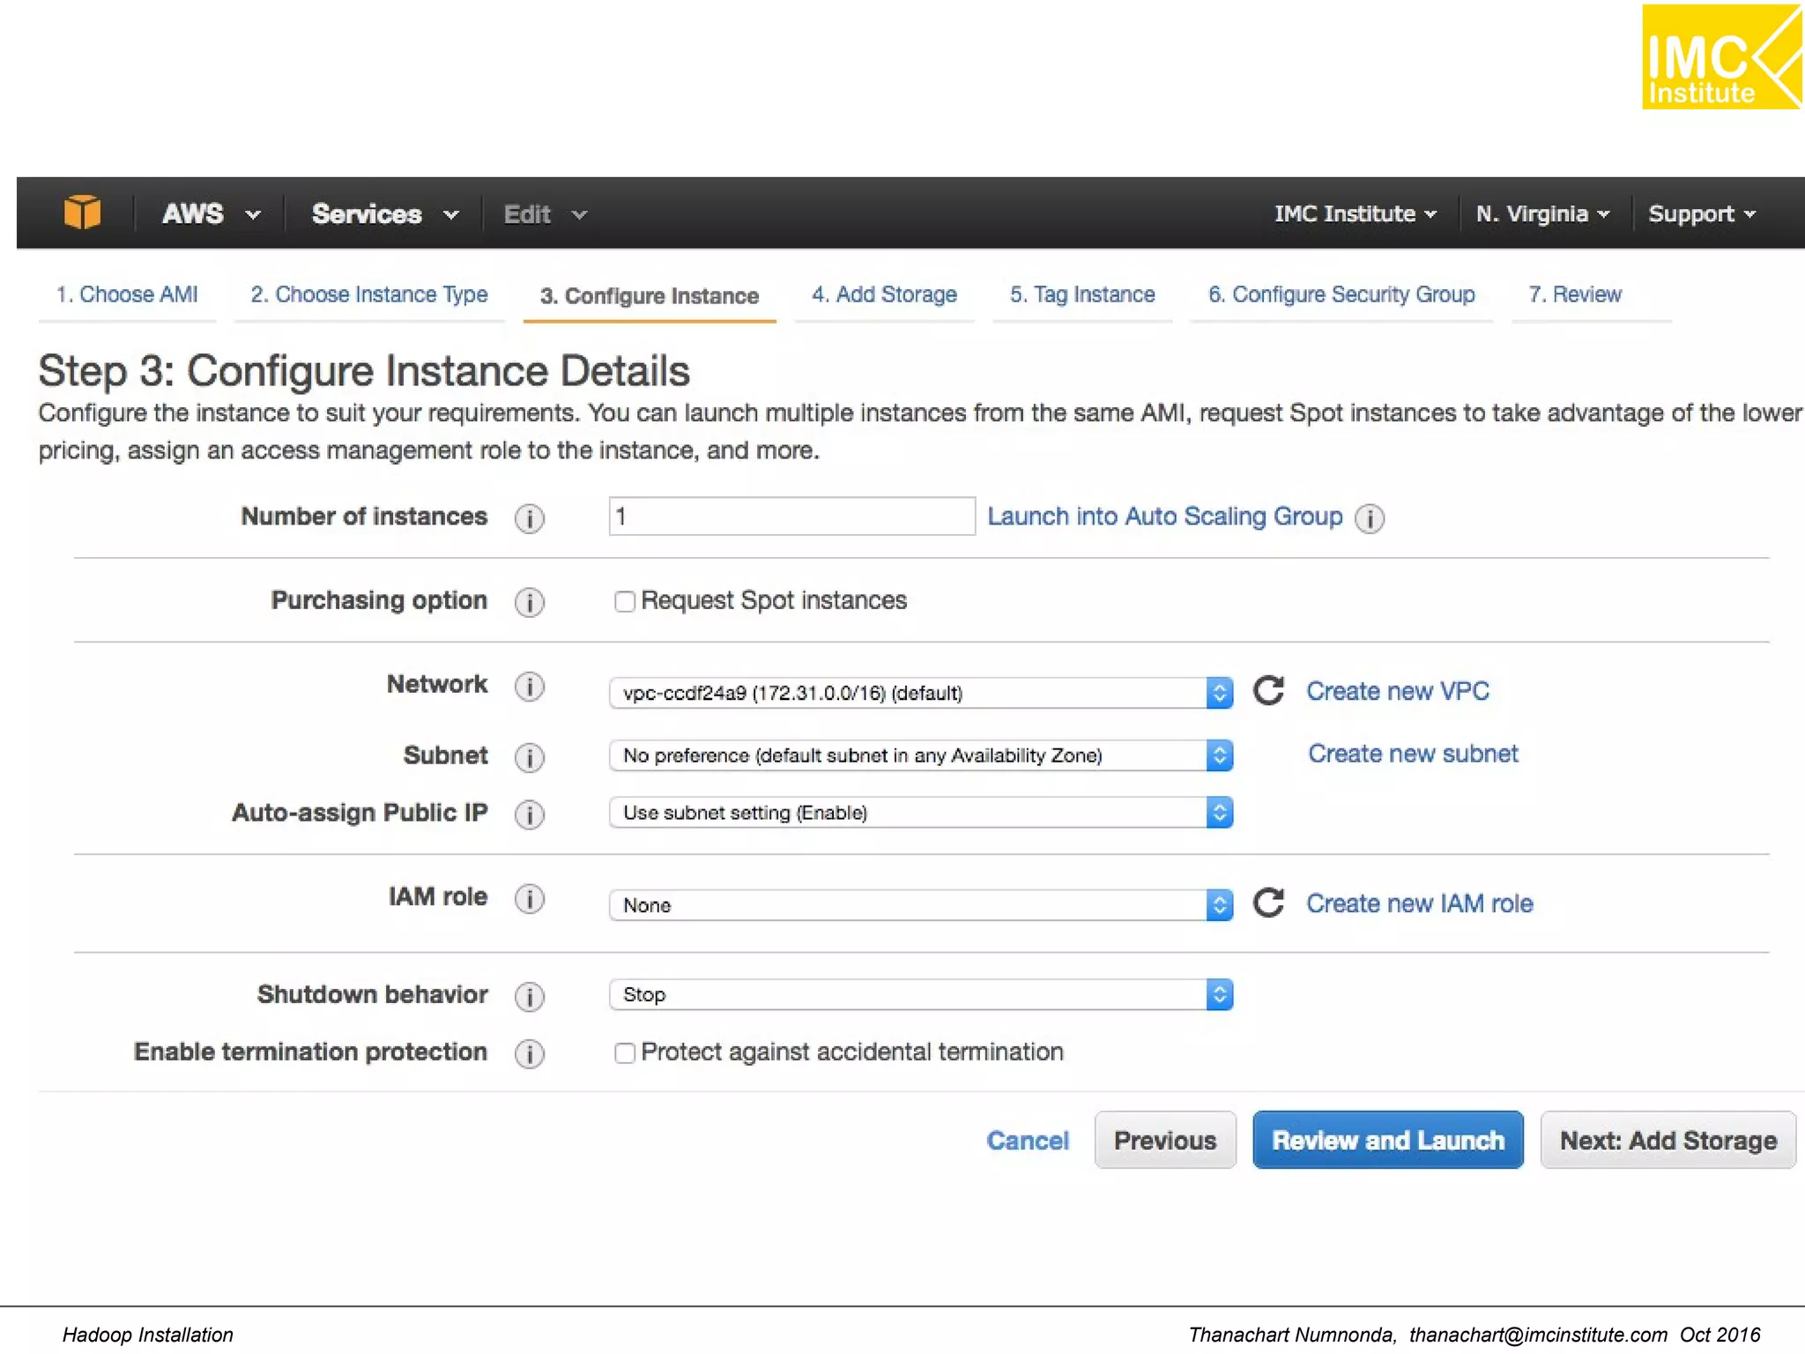Show info for Auto-assign Public IP

point(529,815)
